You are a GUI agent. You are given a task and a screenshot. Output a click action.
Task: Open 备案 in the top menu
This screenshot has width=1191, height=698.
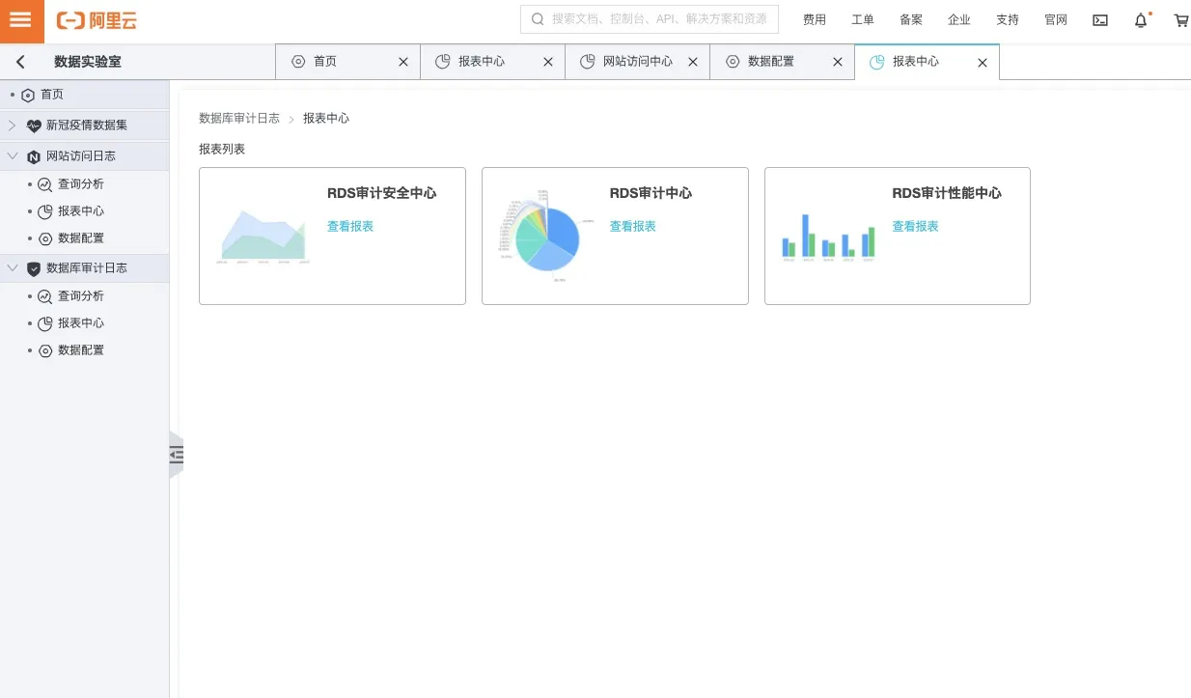tap(911, 20)
